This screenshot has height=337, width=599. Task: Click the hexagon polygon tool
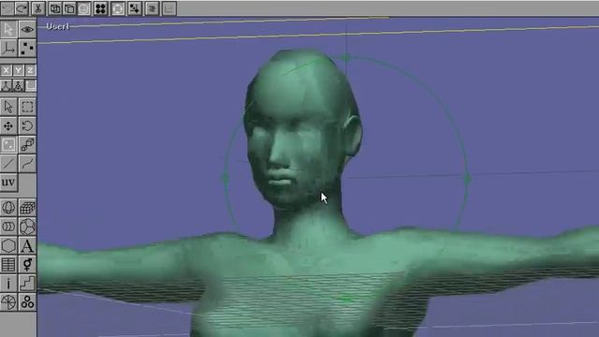pyautogui.click(x=8, y=245)
